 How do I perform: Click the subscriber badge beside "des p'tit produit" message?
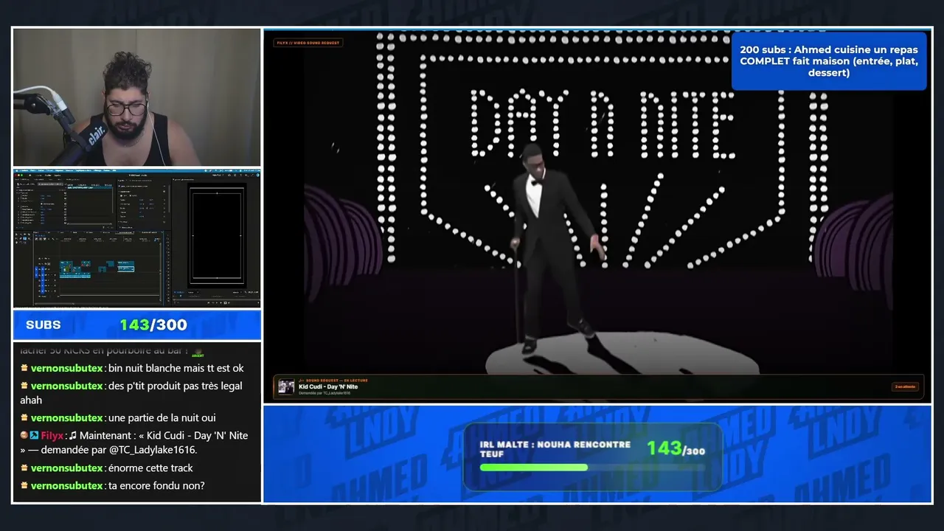pyautogui.click(x=24, y=386)
